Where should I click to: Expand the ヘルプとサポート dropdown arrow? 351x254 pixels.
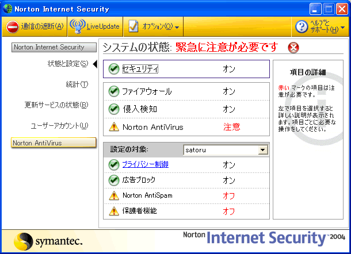pyautogui.click(x=342, y=28)
